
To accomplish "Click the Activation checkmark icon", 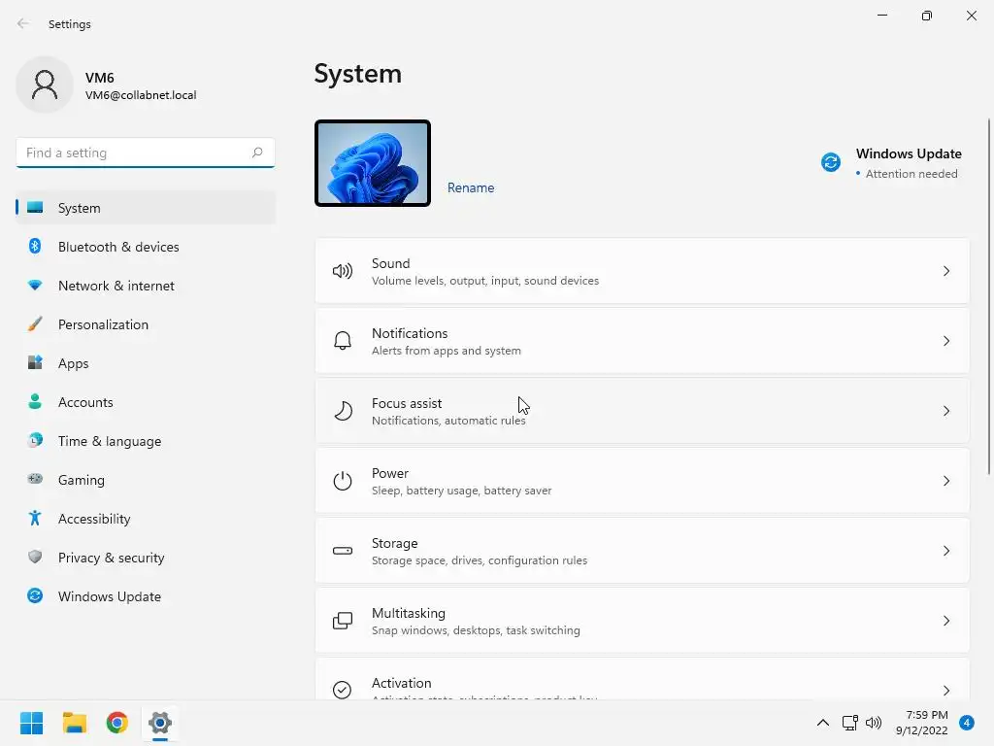I will (343, 690).
